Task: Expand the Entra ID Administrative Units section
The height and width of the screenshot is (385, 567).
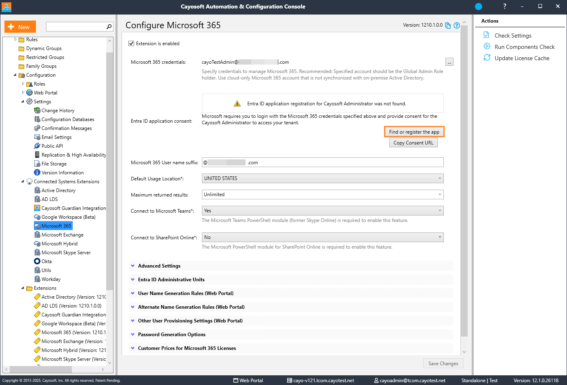Action: pos(291,279)
